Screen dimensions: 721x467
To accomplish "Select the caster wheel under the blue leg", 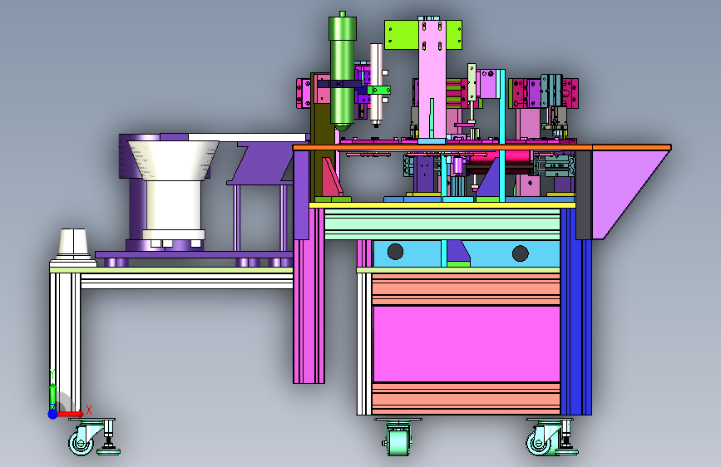I will (538, 443).
